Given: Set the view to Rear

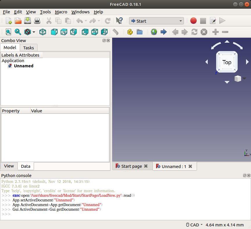Looking at the screenshot, I should click(x=85, y=32).
